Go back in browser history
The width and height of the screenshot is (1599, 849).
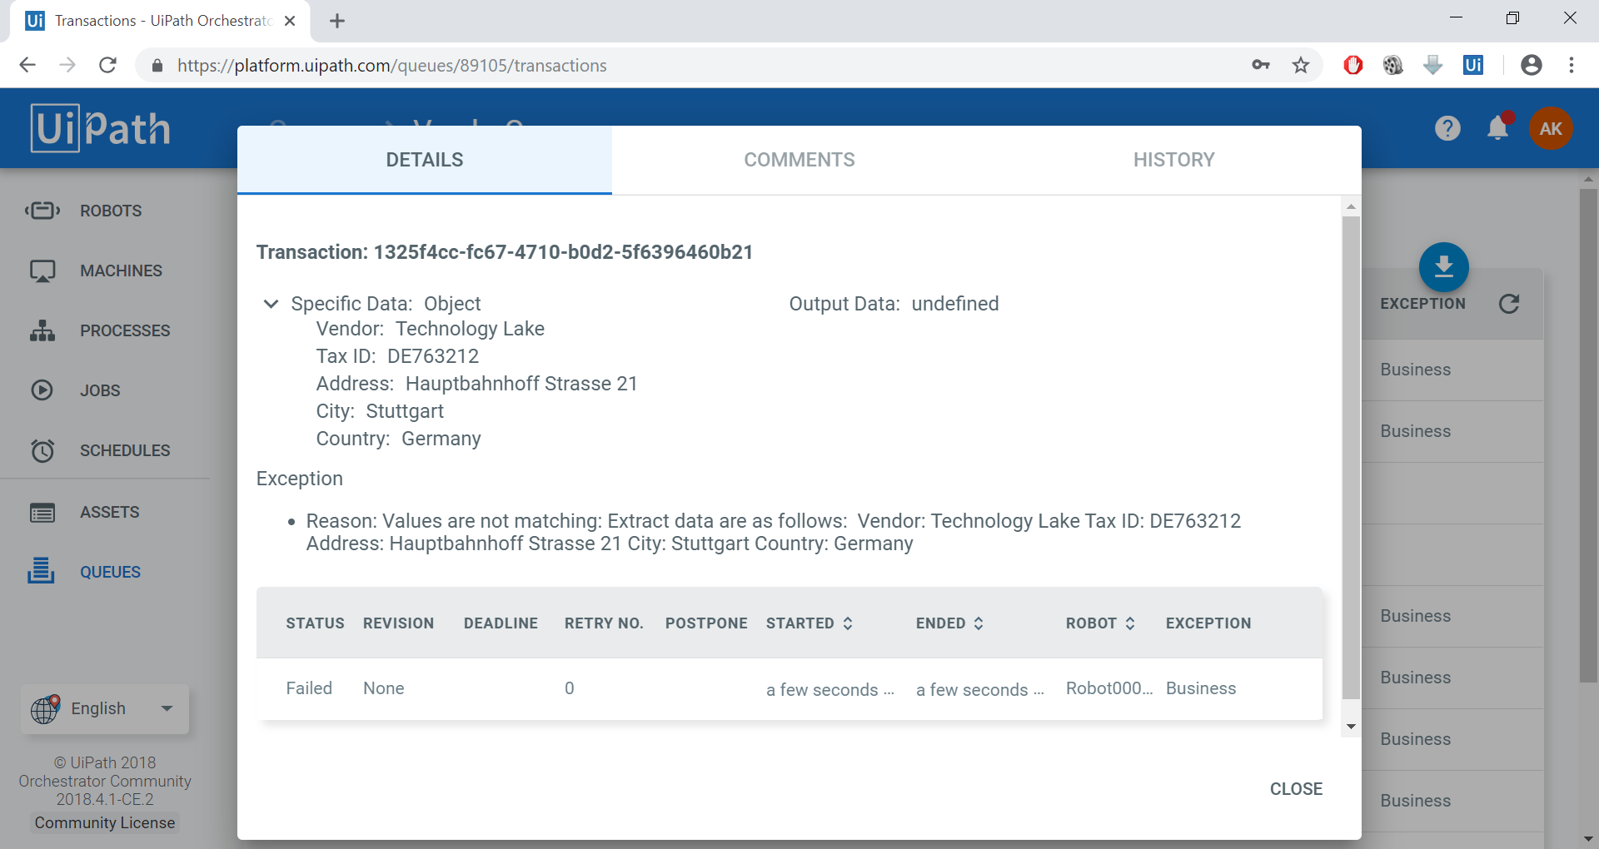tap(27, 65)
